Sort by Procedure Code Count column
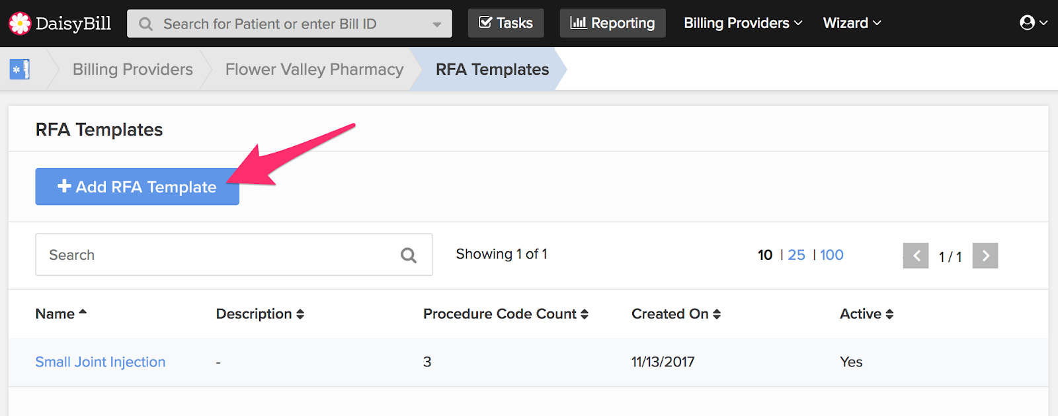 [506, 314]
